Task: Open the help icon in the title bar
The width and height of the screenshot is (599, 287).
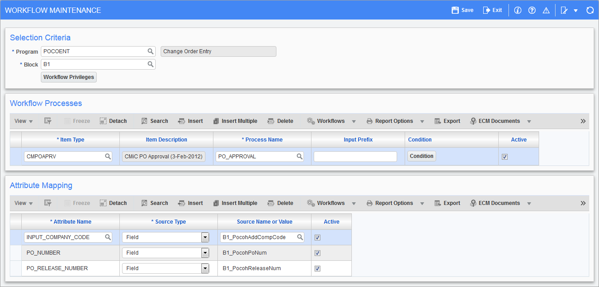Action: (x=532, y=10)
